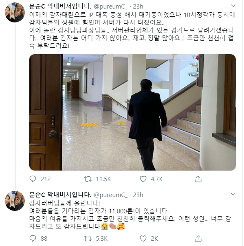The image size is (244, 246).
Task: Like the first tweet with 4.7K likes
Action: pos(143,179)
